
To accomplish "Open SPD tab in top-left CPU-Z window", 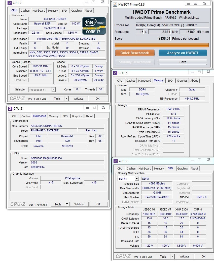I will coord(64,11).
